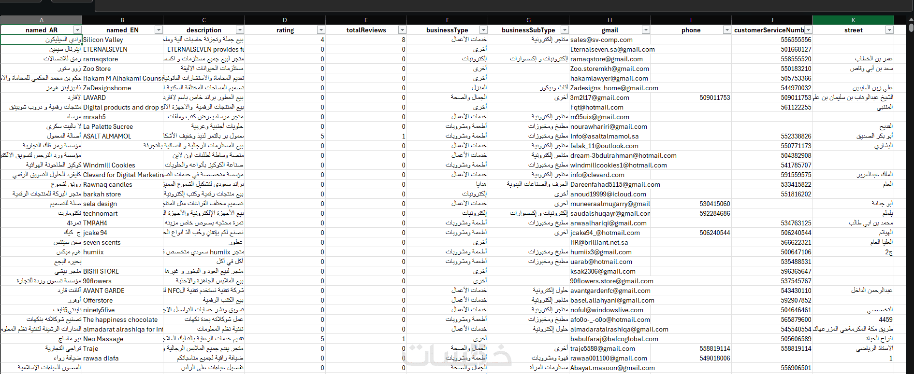Image resolution: width=914 pixels, height=374 pixels.
Task: Open the customerServiceNumber column filter dropdown
Action: tap(808, 30)
